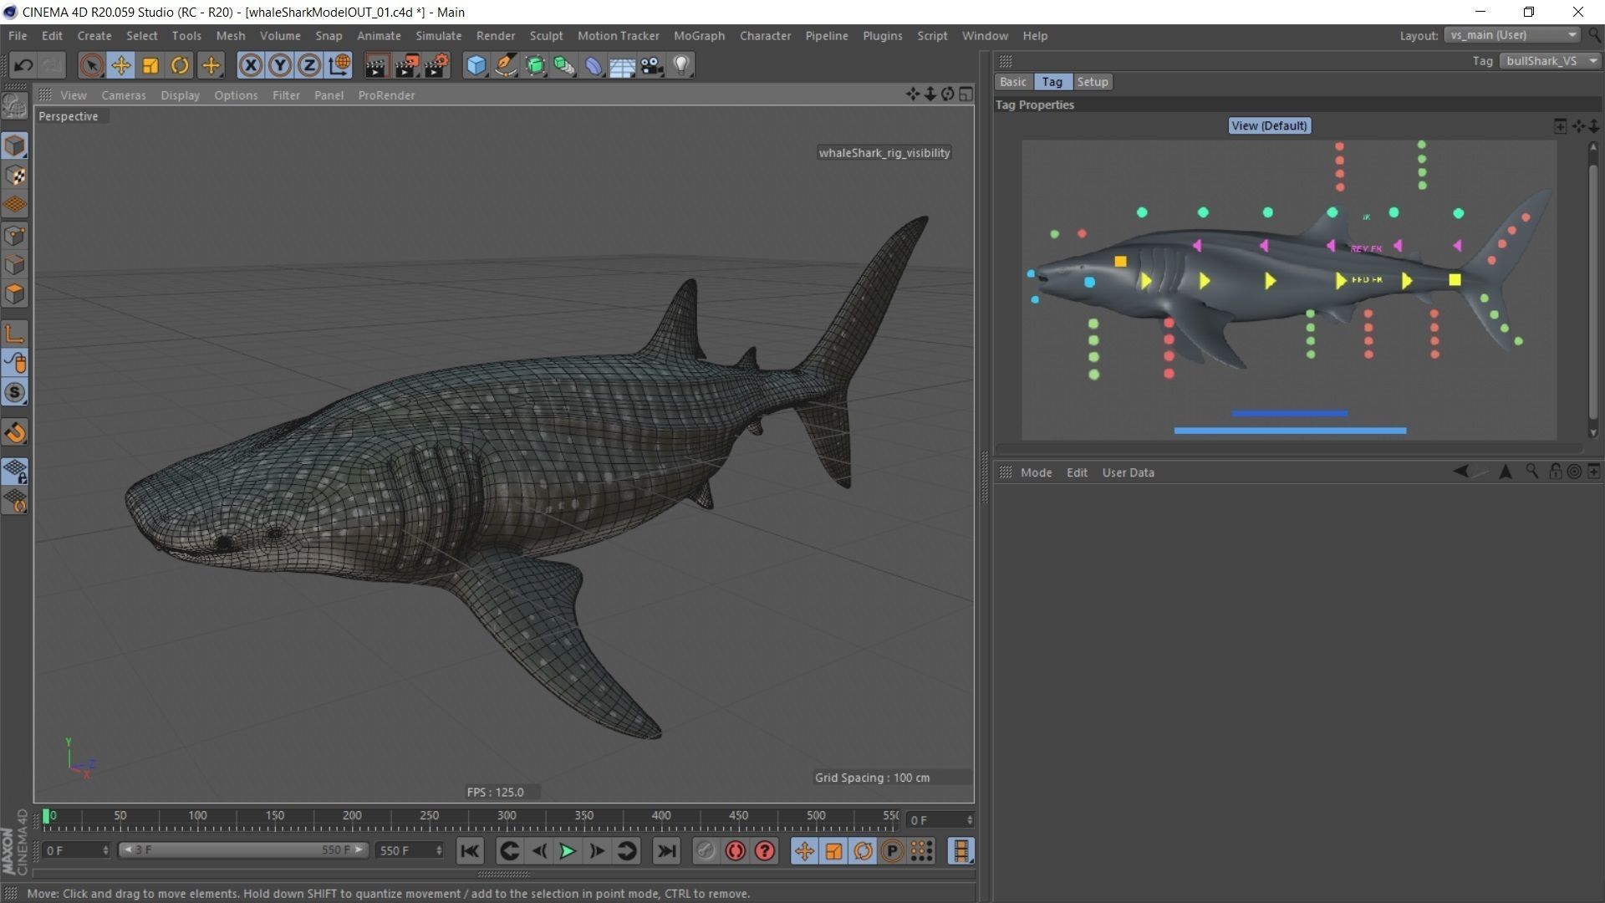This screenshot has width=1605, height=903.
Task: Click the viewport Solo S icon
Action: tap(14, 392)
